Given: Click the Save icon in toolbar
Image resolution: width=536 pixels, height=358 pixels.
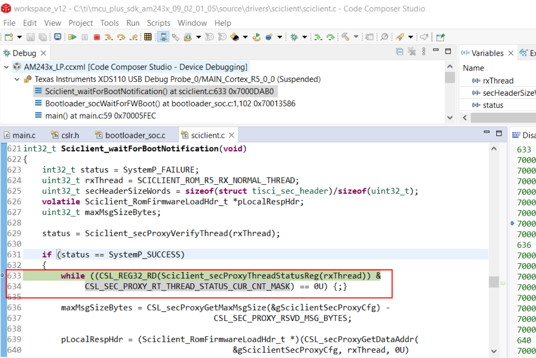Looking at the screenshot, I should [30, 37].
